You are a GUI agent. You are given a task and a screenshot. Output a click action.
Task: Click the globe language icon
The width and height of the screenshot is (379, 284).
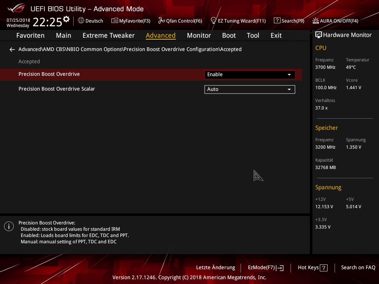[81, 21]
